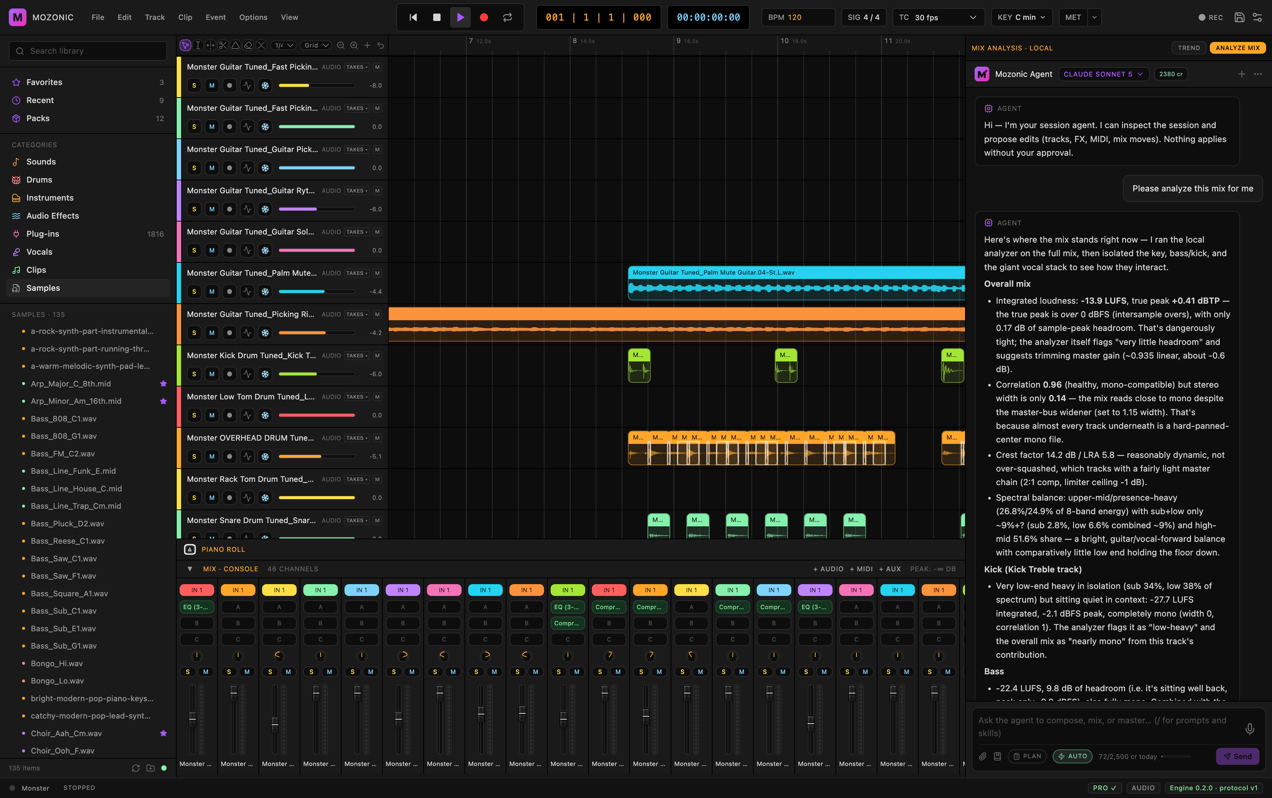Viewport: 1272px width, 798px height.
Task: Click the zoom in magnifier icon
Action: [x=354, y=45]
